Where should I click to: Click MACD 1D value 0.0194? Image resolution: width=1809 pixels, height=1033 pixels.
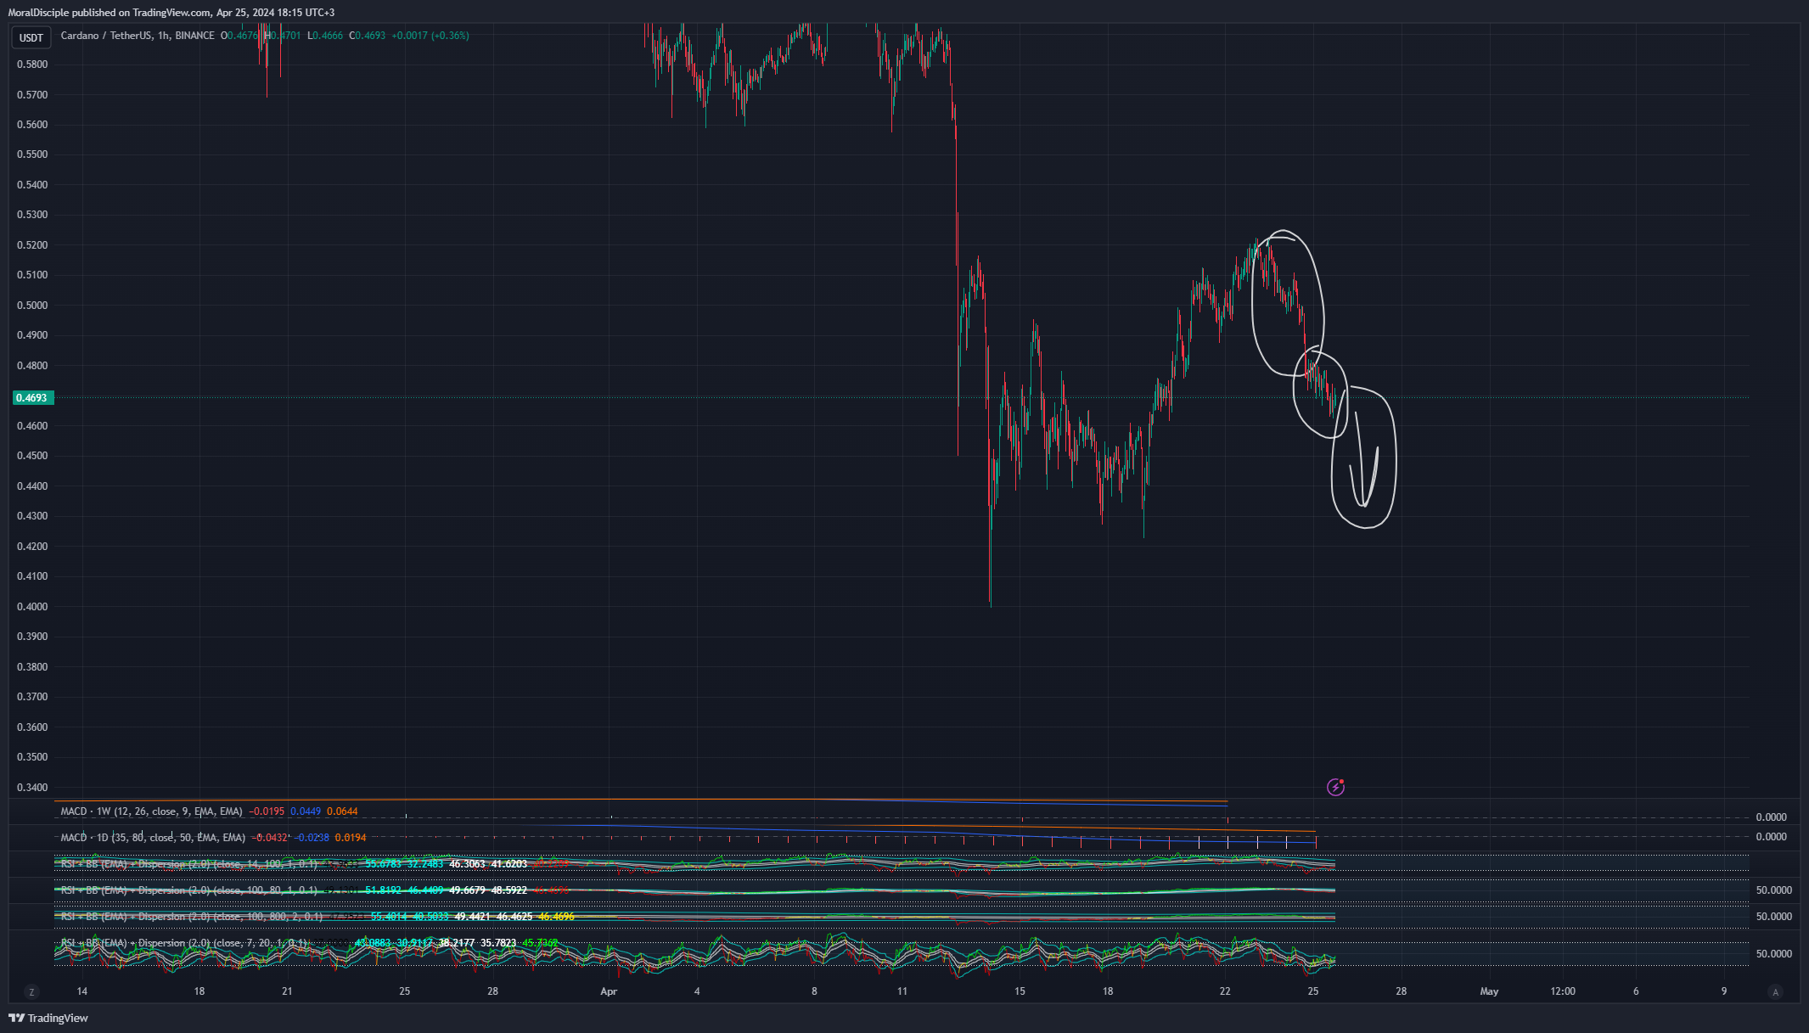click(351, 838)
